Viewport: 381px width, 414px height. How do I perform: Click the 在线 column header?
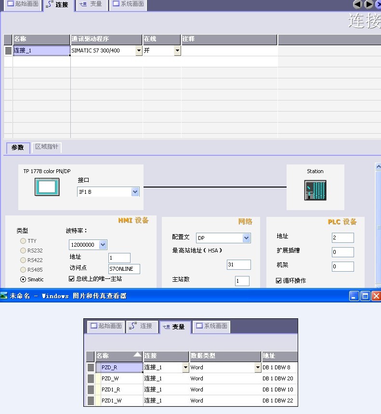point(162,39)
